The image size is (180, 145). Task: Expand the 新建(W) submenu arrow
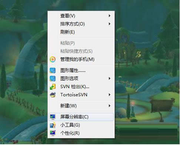[x=109, y=106]
